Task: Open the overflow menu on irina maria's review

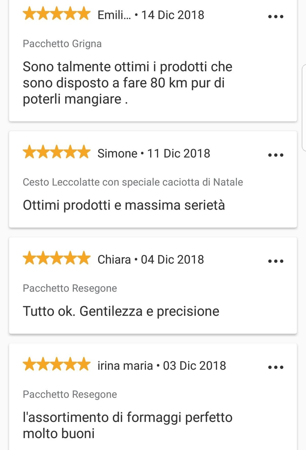Action: [x=276, y=367]
